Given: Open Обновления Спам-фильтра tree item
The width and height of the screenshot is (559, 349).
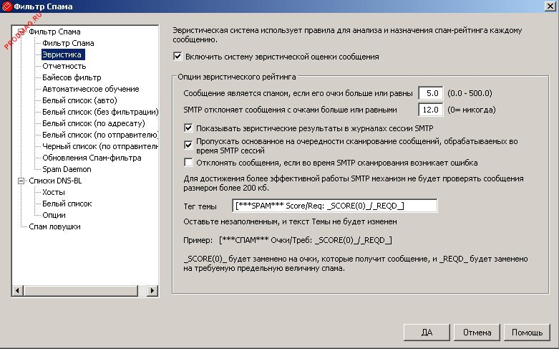Looking at the screenshot, I should (92, 158).
